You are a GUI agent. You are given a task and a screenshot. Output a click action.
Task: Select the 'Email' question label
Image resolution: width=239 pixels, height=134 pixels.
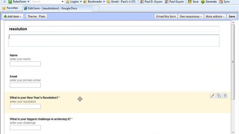tap(13, 76)
